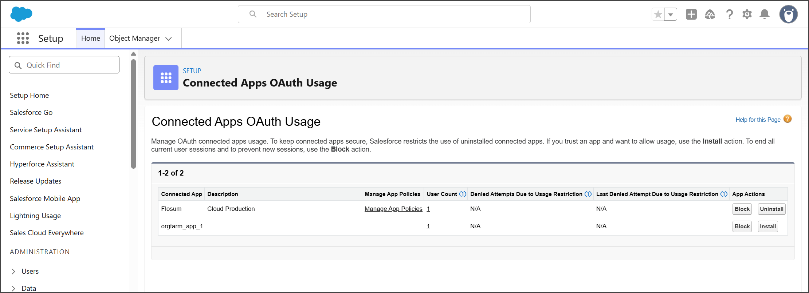Block the Flosum connected app
The width and height of the screenshot is (809, 293).
[742, 209]
